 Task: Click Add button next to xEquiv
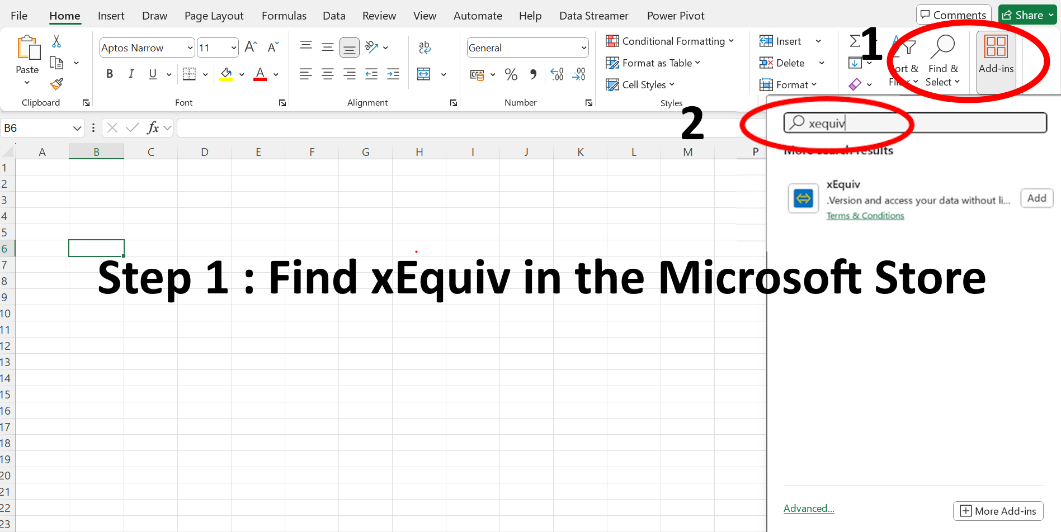tap(1036, 198)
